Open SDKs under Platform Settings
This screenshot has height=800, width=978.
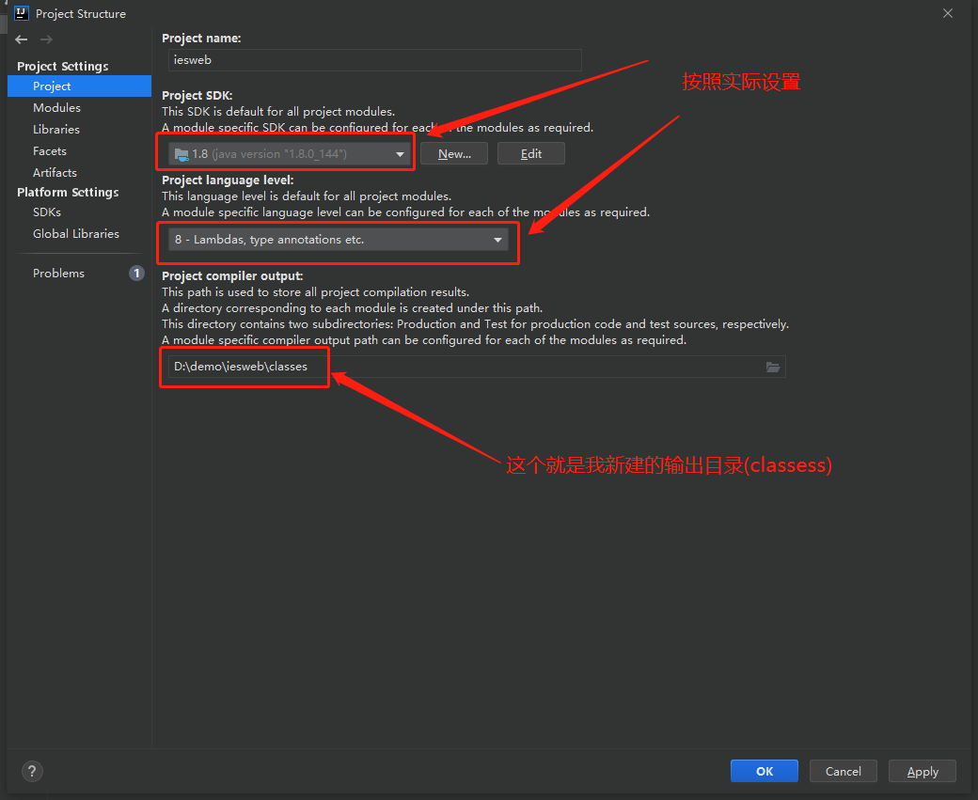pos(47,212)
